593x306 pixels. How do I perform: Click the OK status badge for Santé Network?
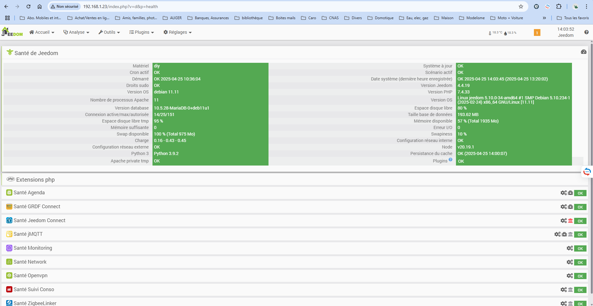580,262
